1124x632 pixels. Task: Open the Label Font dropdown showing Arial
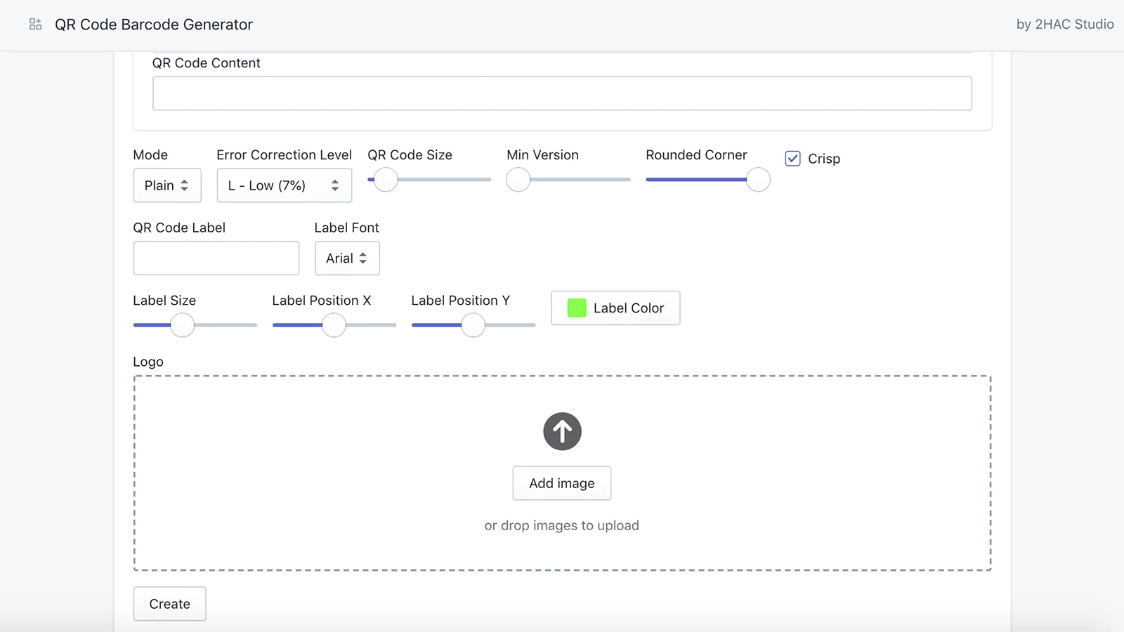point(347,258)
